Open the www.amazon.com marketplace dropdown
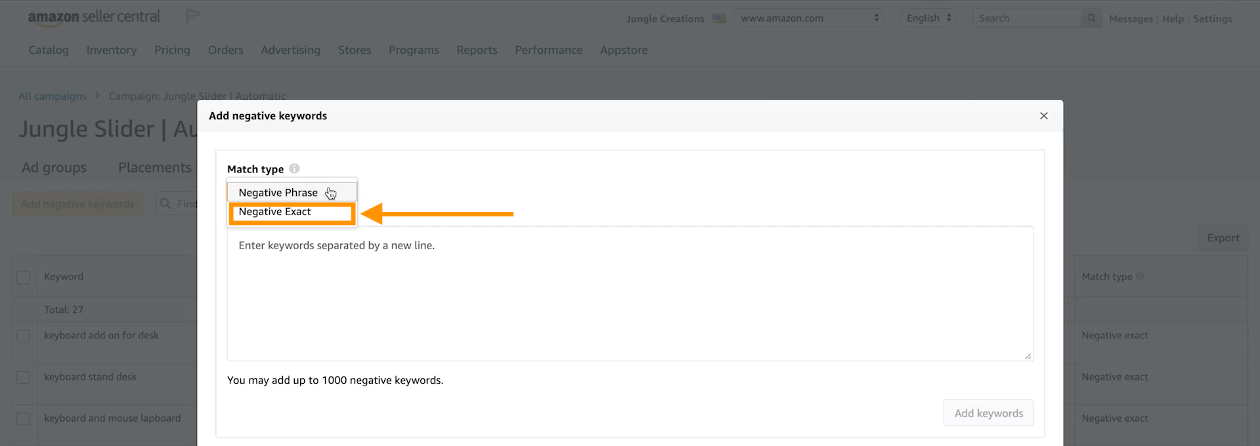The image size is (1260, 446). point(808,18)
